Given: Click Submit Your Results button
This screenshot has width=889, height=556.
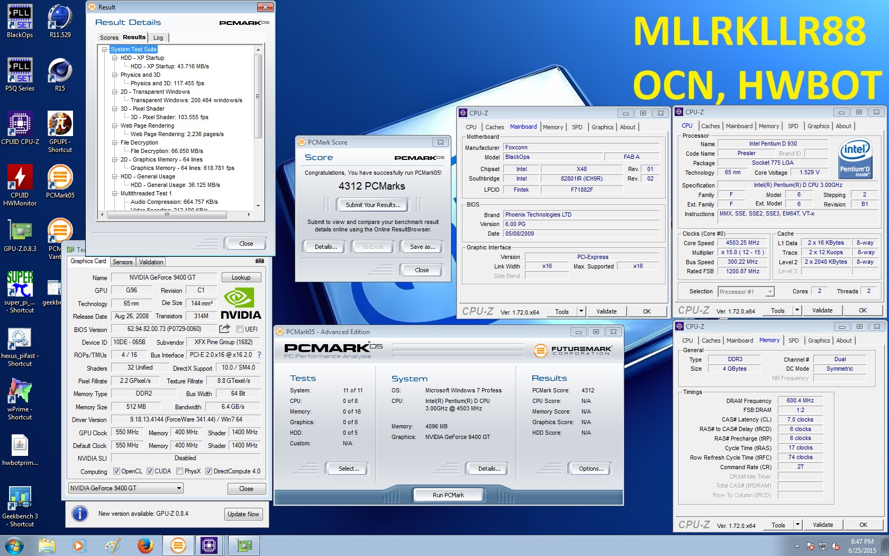Looking at the screenshot, I should click(373, 205).
